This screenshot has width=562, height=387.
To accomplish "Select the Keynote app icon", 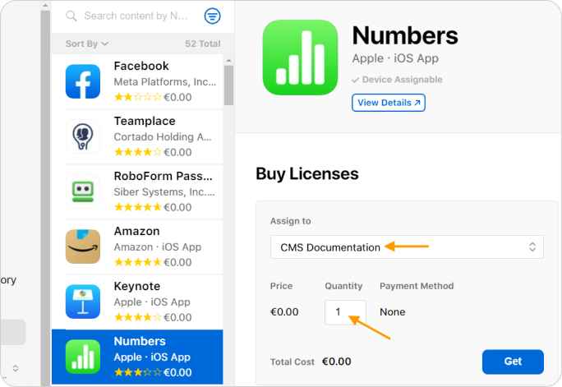I will tap(83, 302).
